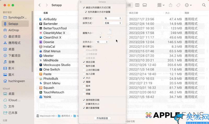Enable the 上次打開日期 column checkbox
This screenshot has height=124, width=209.
pyautogui.click(x=84, y=70)
